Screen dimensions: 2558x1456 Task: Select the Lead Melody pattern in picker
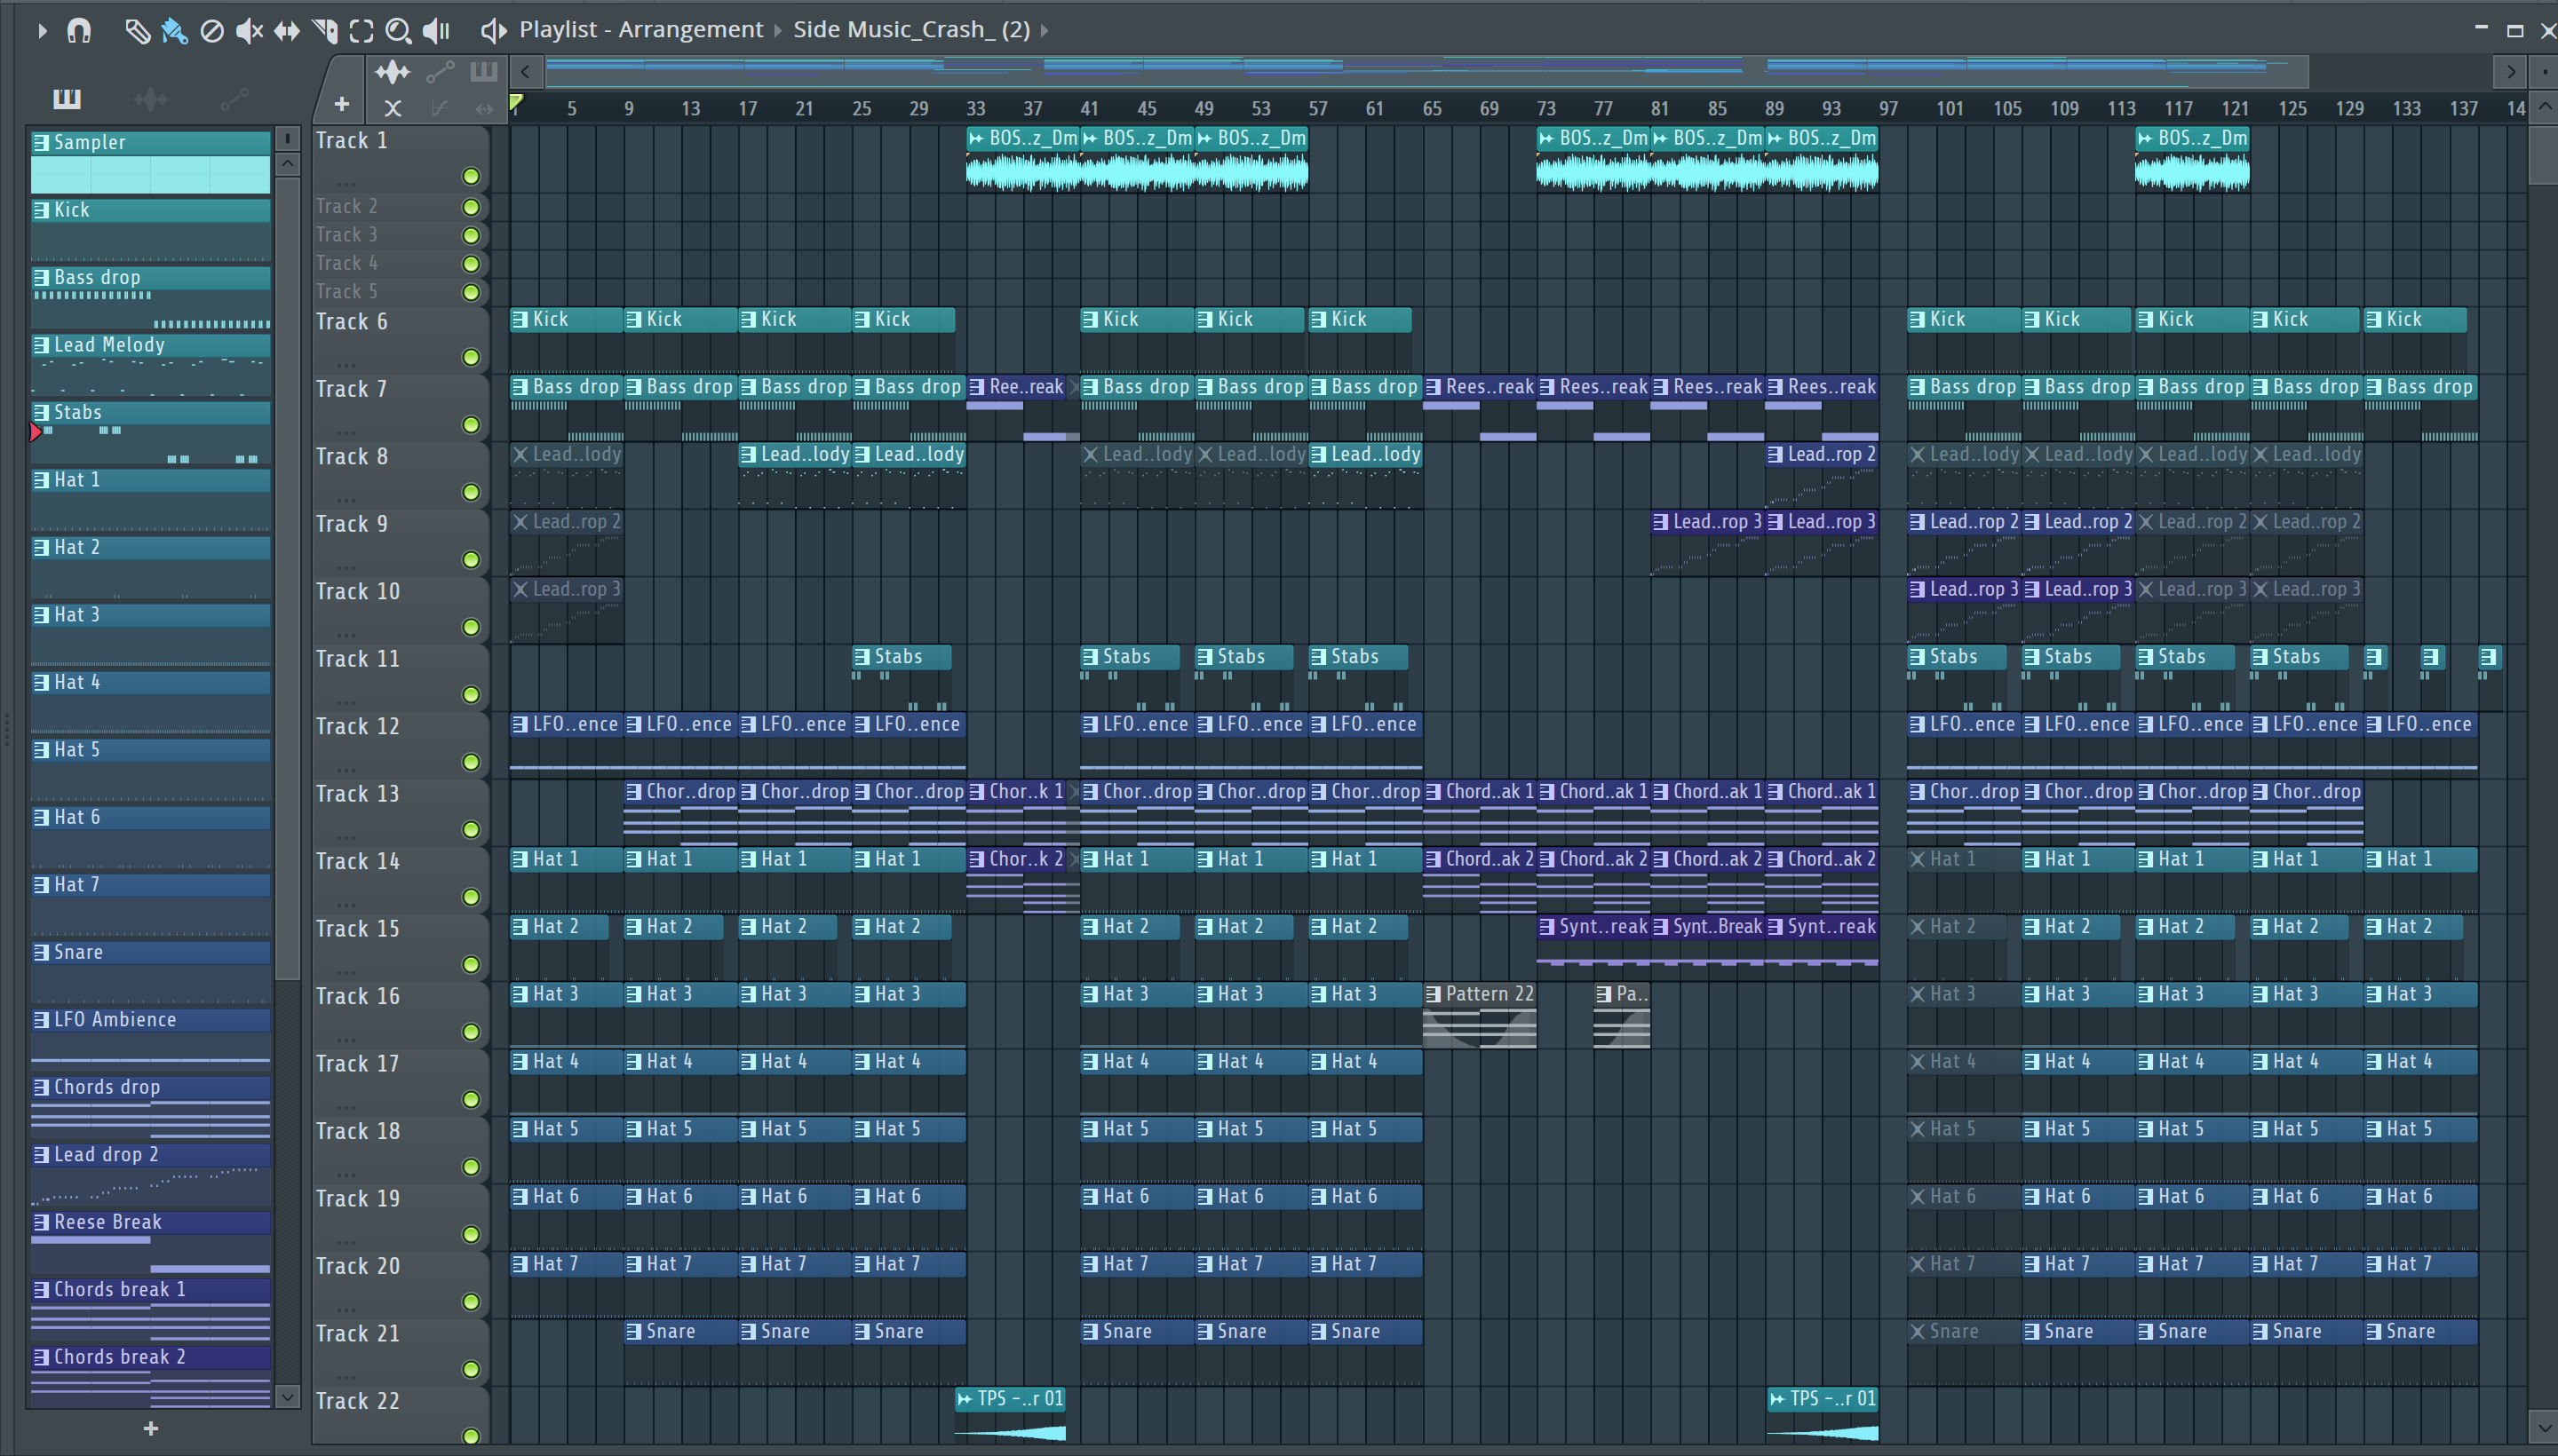tap(150, 365)
